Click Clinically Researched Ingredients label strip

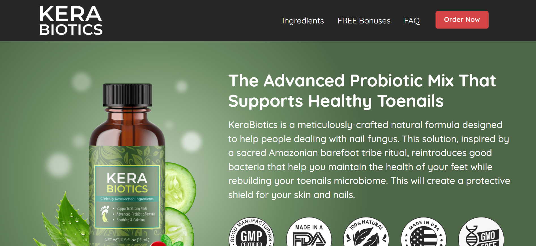[127, 199]
